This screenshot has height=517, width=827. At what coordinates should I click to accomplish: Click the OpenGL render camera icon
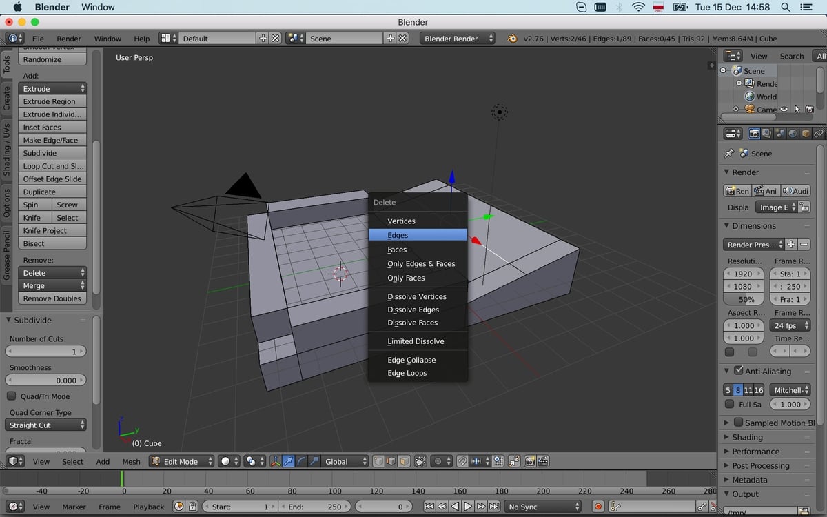tap(531, 462)
